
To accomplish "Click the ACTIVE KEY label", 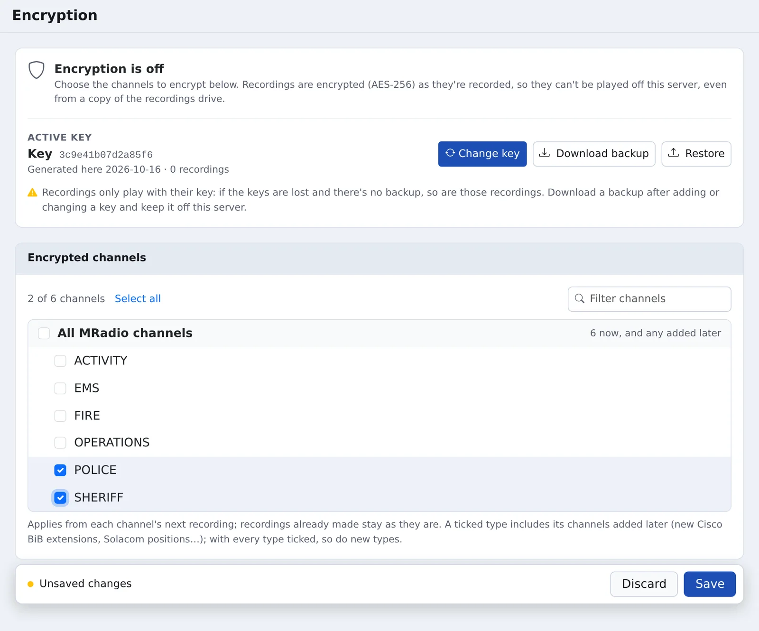I will click(x=60, y=138).
